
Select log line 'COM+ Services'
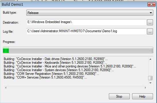click(45, 77)
